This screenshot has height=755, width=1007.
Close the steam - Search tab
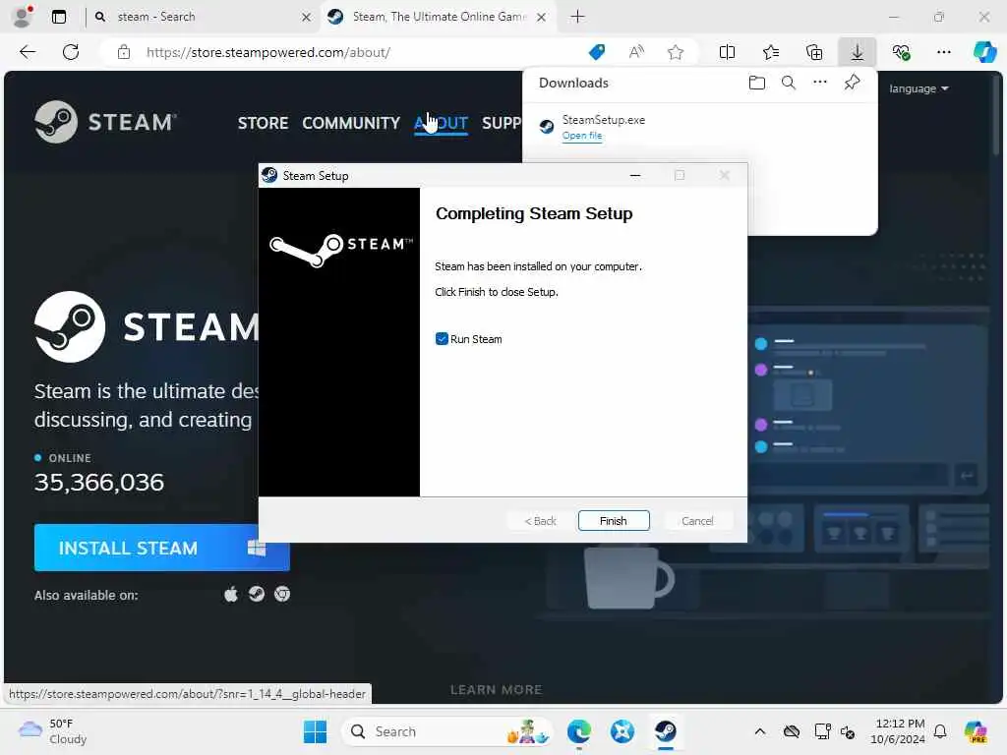pyautogui.click(x=307, y=18)
